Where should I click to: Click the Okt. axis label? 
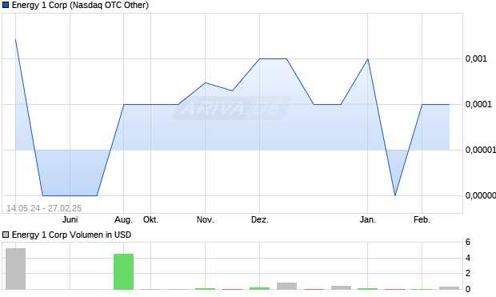(150, 219)
